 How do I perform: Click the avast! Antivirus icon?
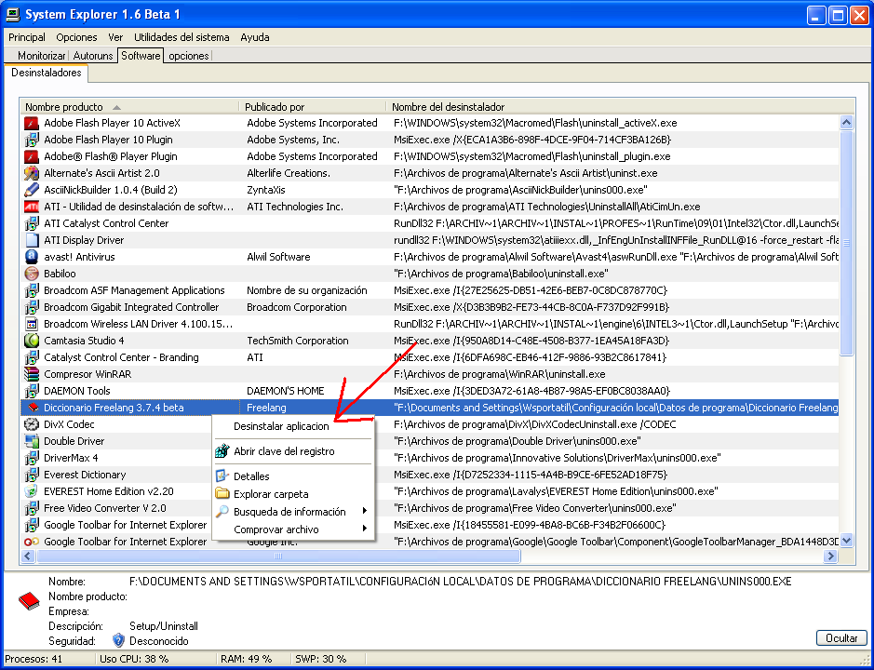tap(32, 257)
